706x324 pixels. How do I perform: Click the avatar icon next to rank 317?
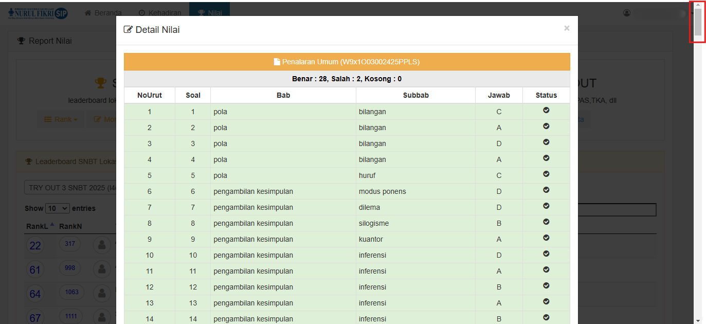coord(102,245)
